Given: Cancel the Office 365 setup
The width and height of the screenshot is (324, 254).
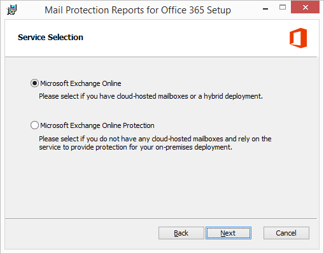Looking at the screenshot, I should coord(286,233).
